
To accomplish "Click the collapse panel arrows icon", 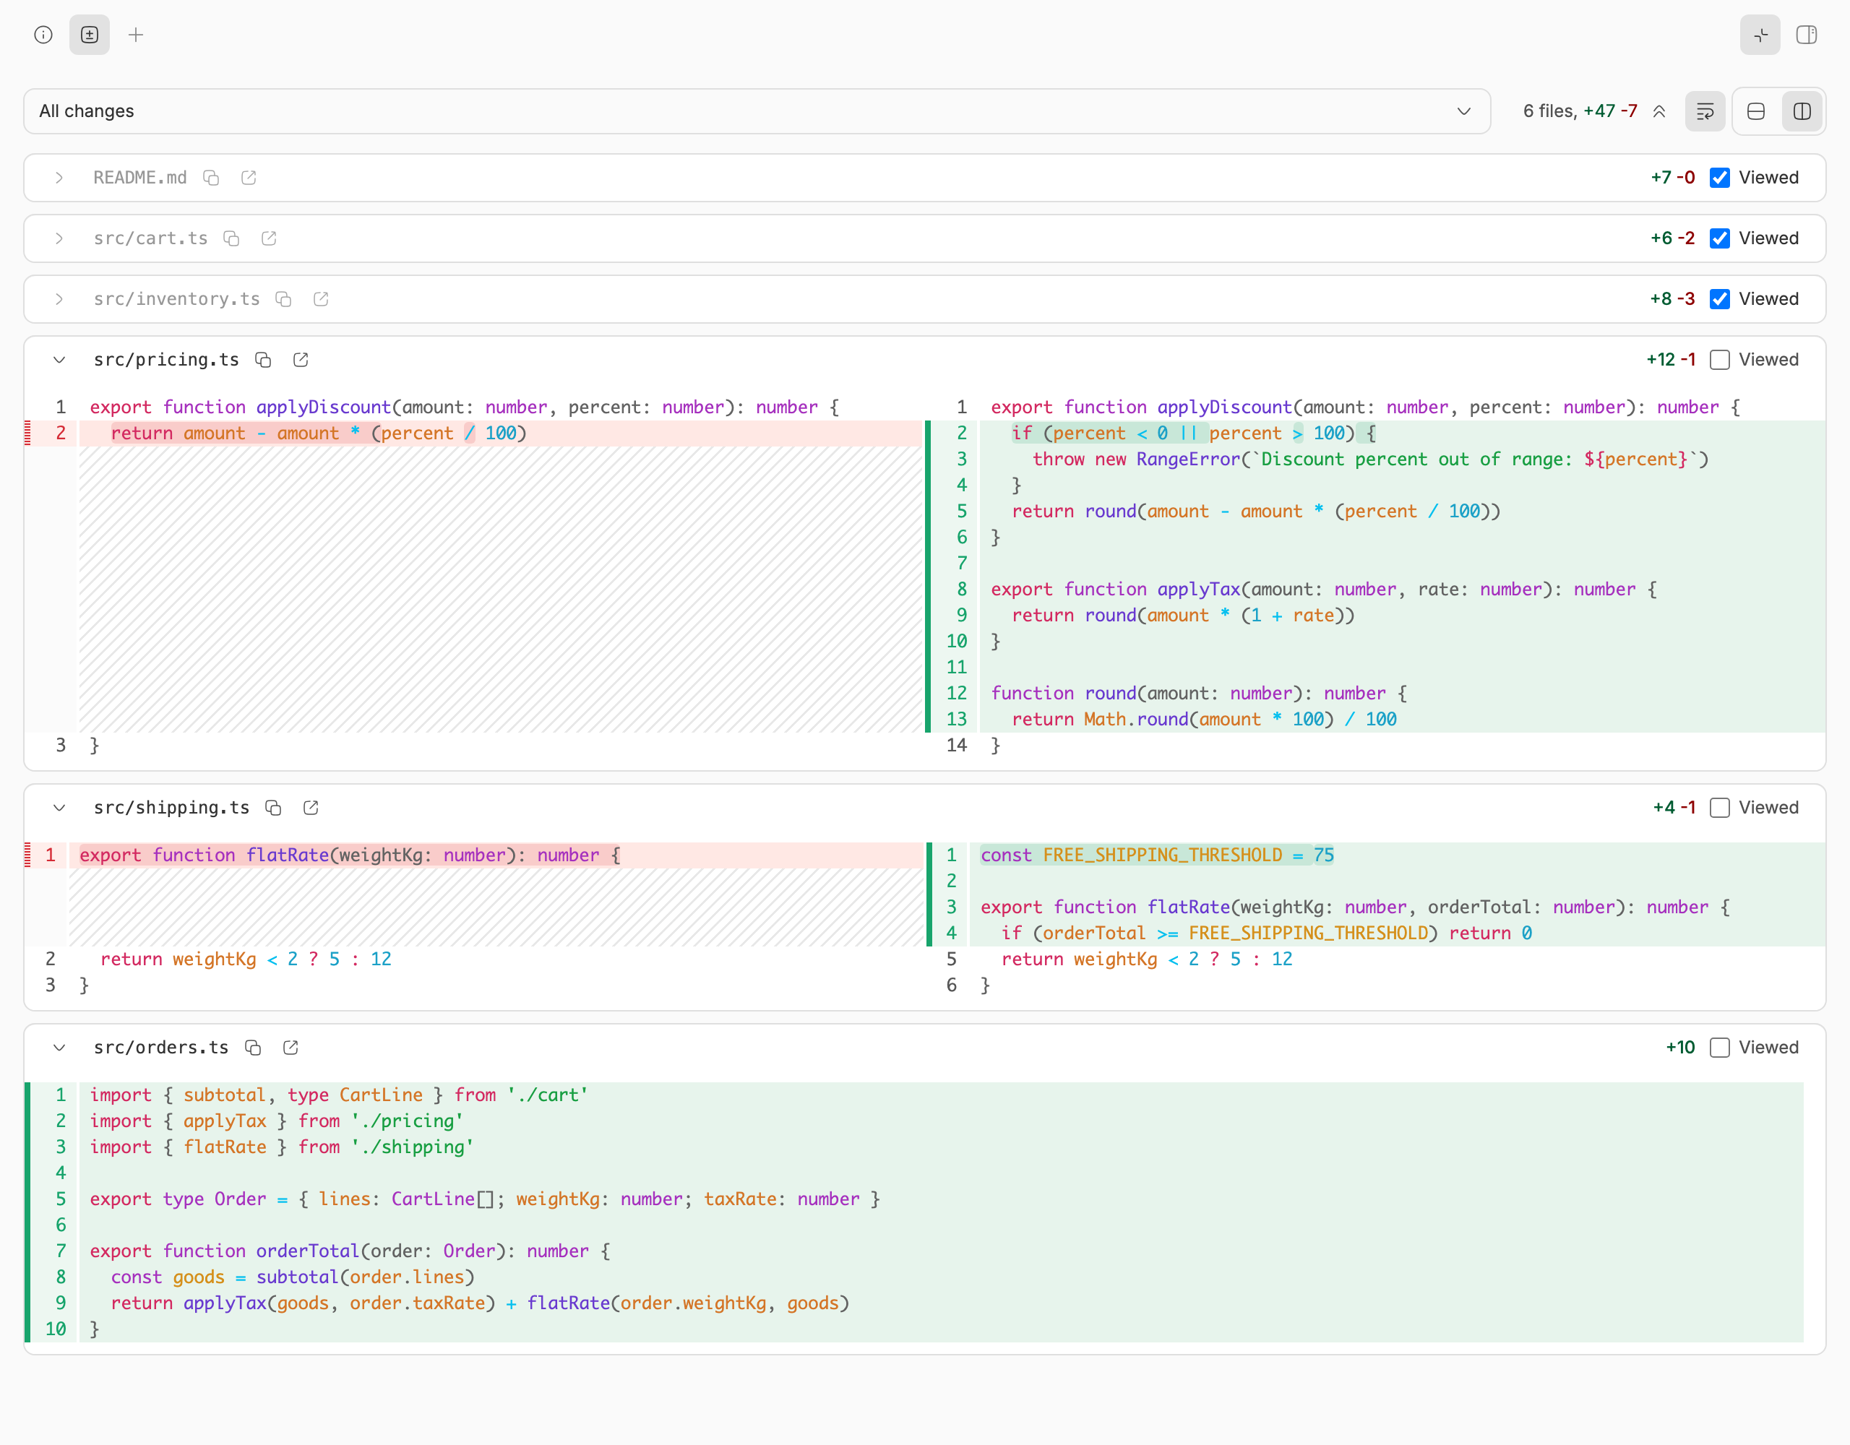I will click(x=1760, y=35).
